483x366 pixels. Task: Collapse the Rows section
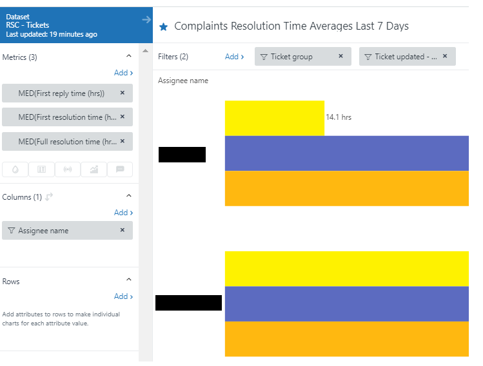click(x=128, y=280)
